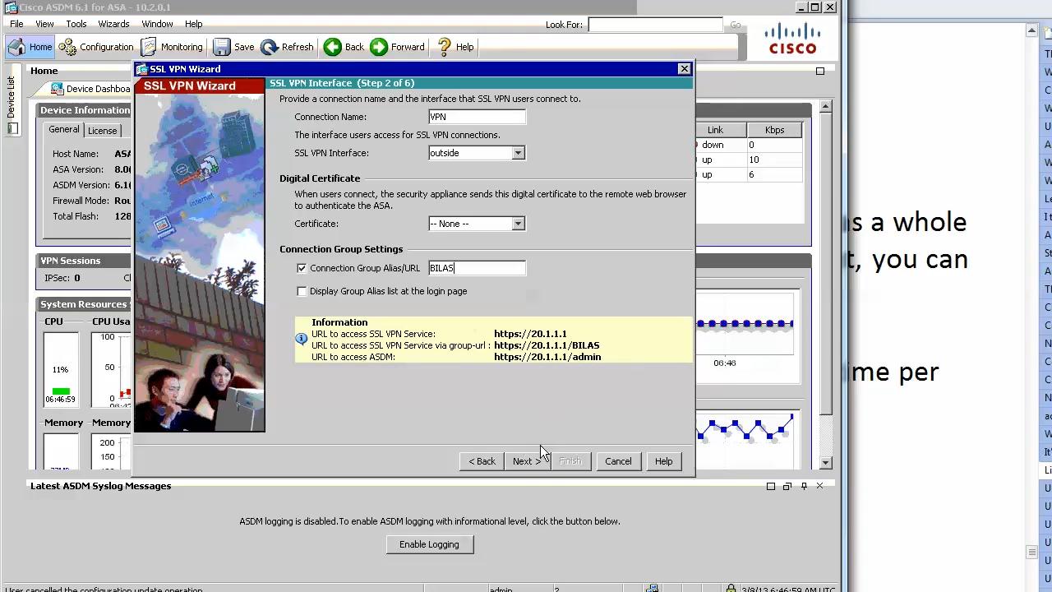Click the status bar network icon
Image resolution: width=1052 pixels, height=592 pixels.
pyautogui.click(x=652, y=589)
